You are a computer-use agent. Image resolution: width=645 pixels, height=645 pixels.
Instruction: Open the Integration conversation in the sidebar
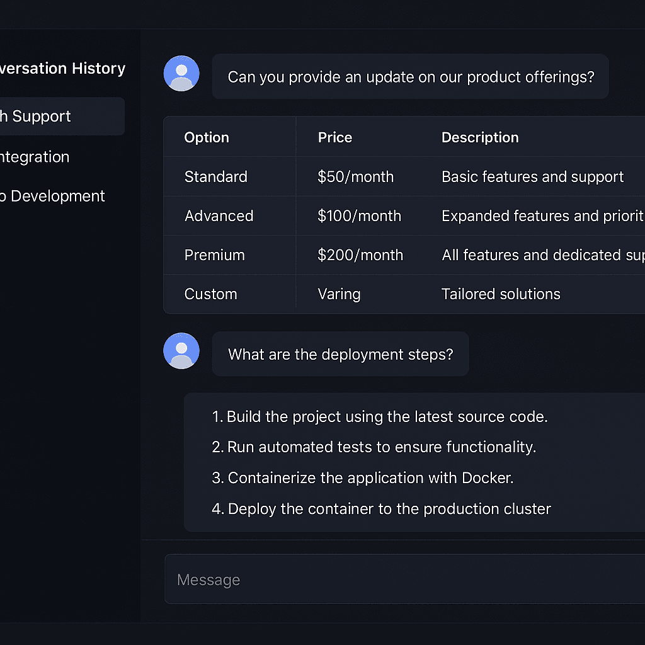[x=35, y=157]
